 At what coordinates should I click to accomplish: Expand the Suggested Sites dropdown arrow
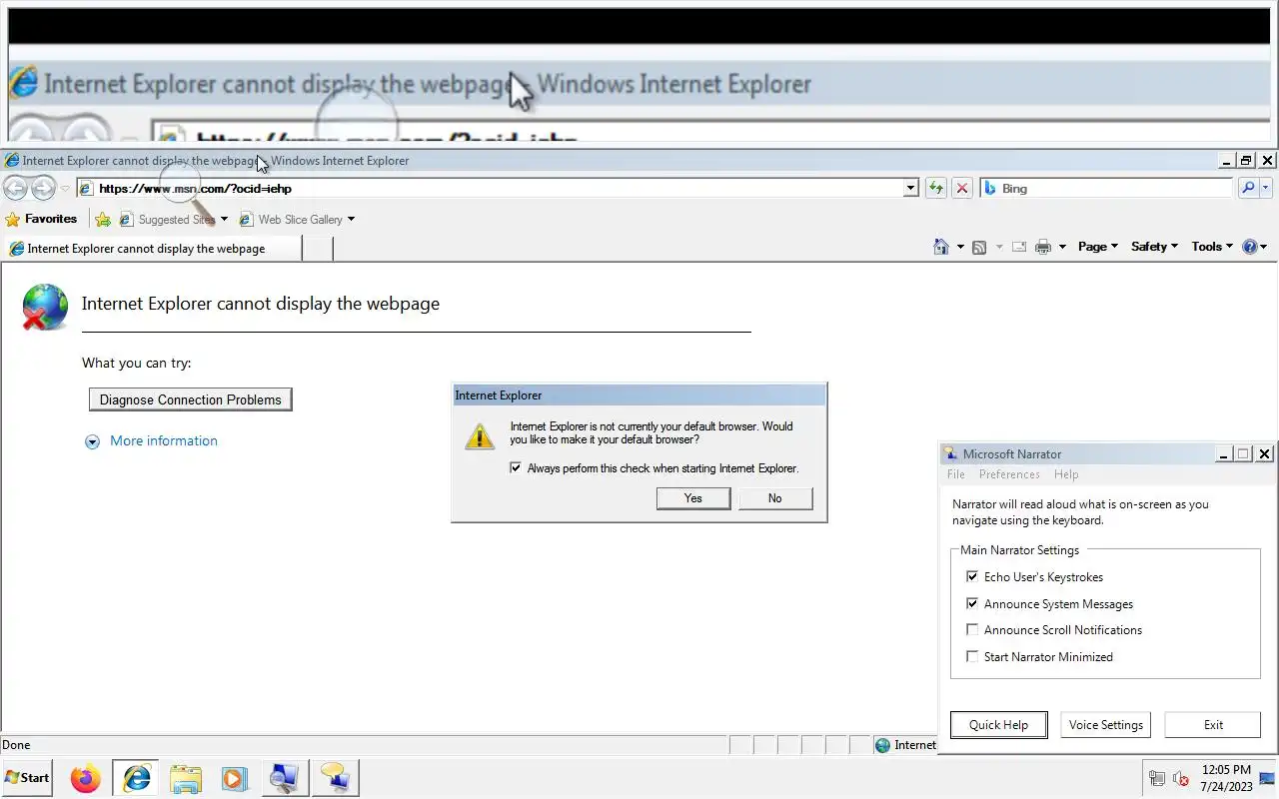(224, 219)
